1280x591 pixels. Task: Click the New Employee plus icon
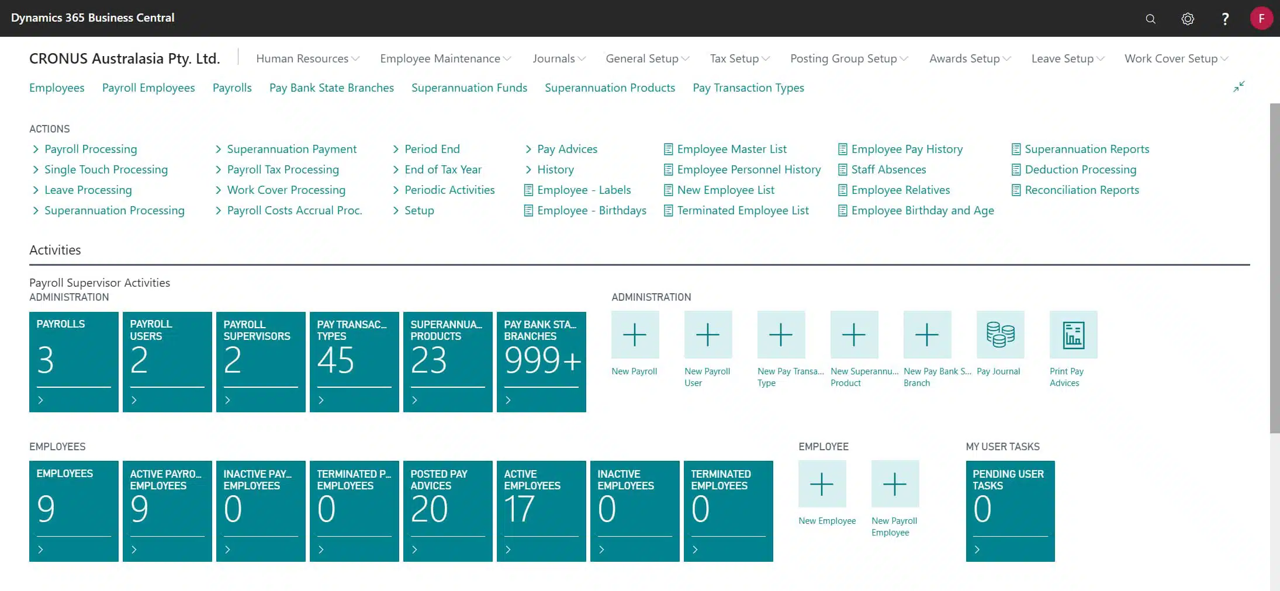coord(822,484)
